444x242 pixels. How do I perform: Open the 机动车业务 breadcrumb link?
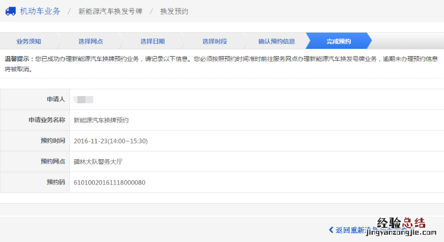click(40, 11)
